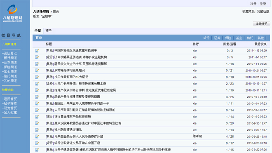Click the 八纳斯理财 logo icon
The image size is (272, 153).
pos(12,9)
